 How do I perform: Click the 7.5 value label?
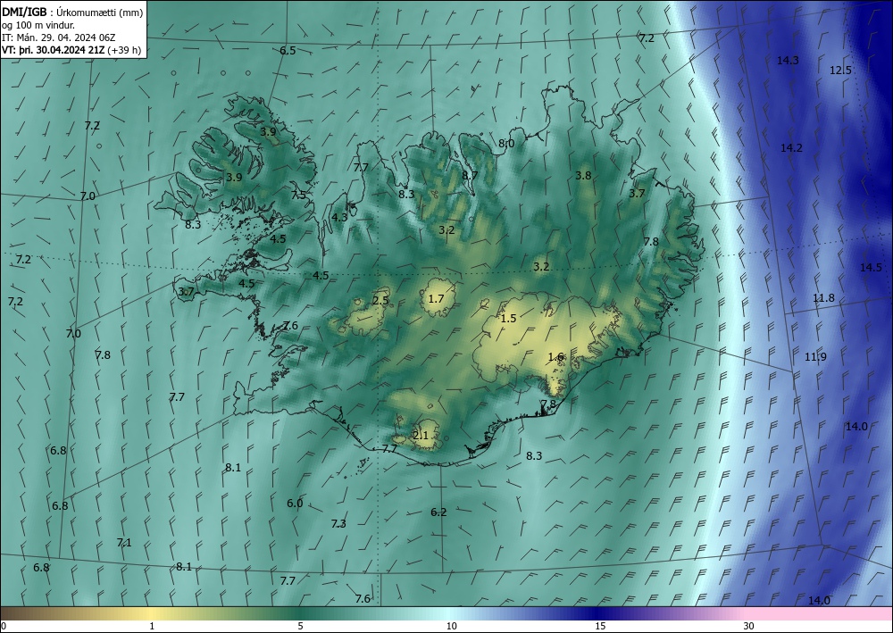click(298, 196)
